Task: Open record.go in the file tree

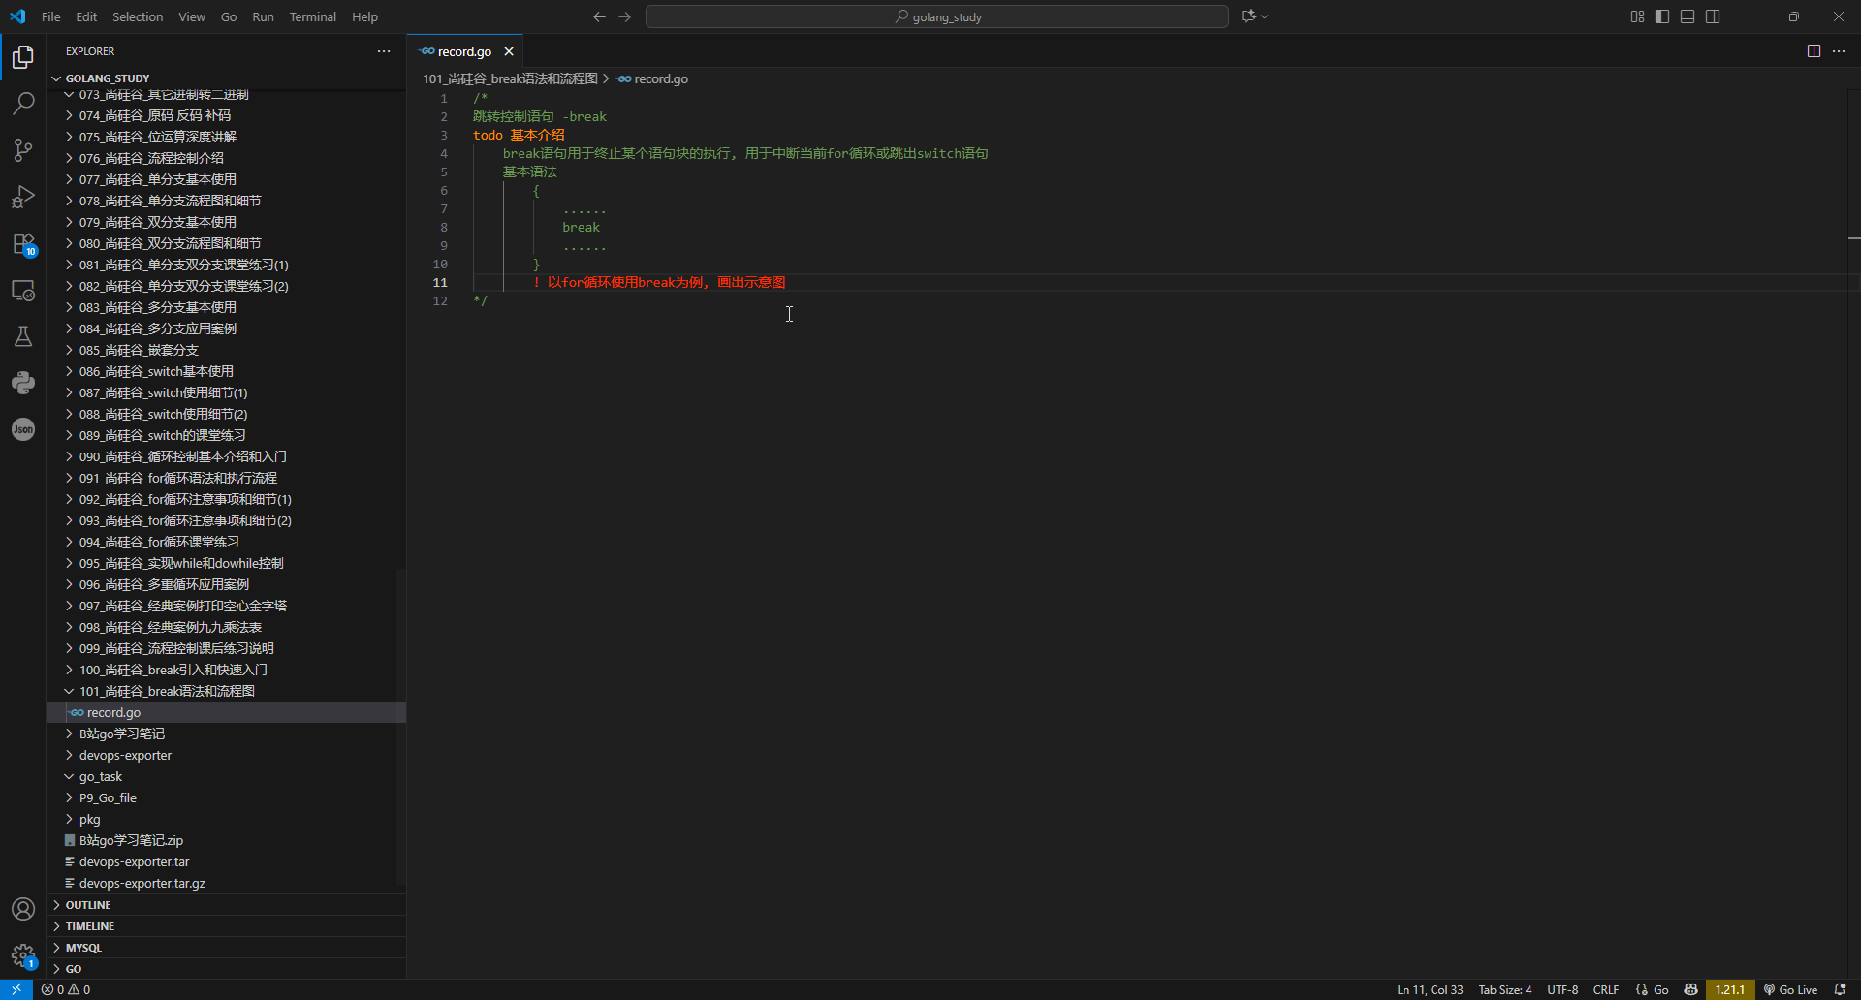Action: (x=226, y=712)
